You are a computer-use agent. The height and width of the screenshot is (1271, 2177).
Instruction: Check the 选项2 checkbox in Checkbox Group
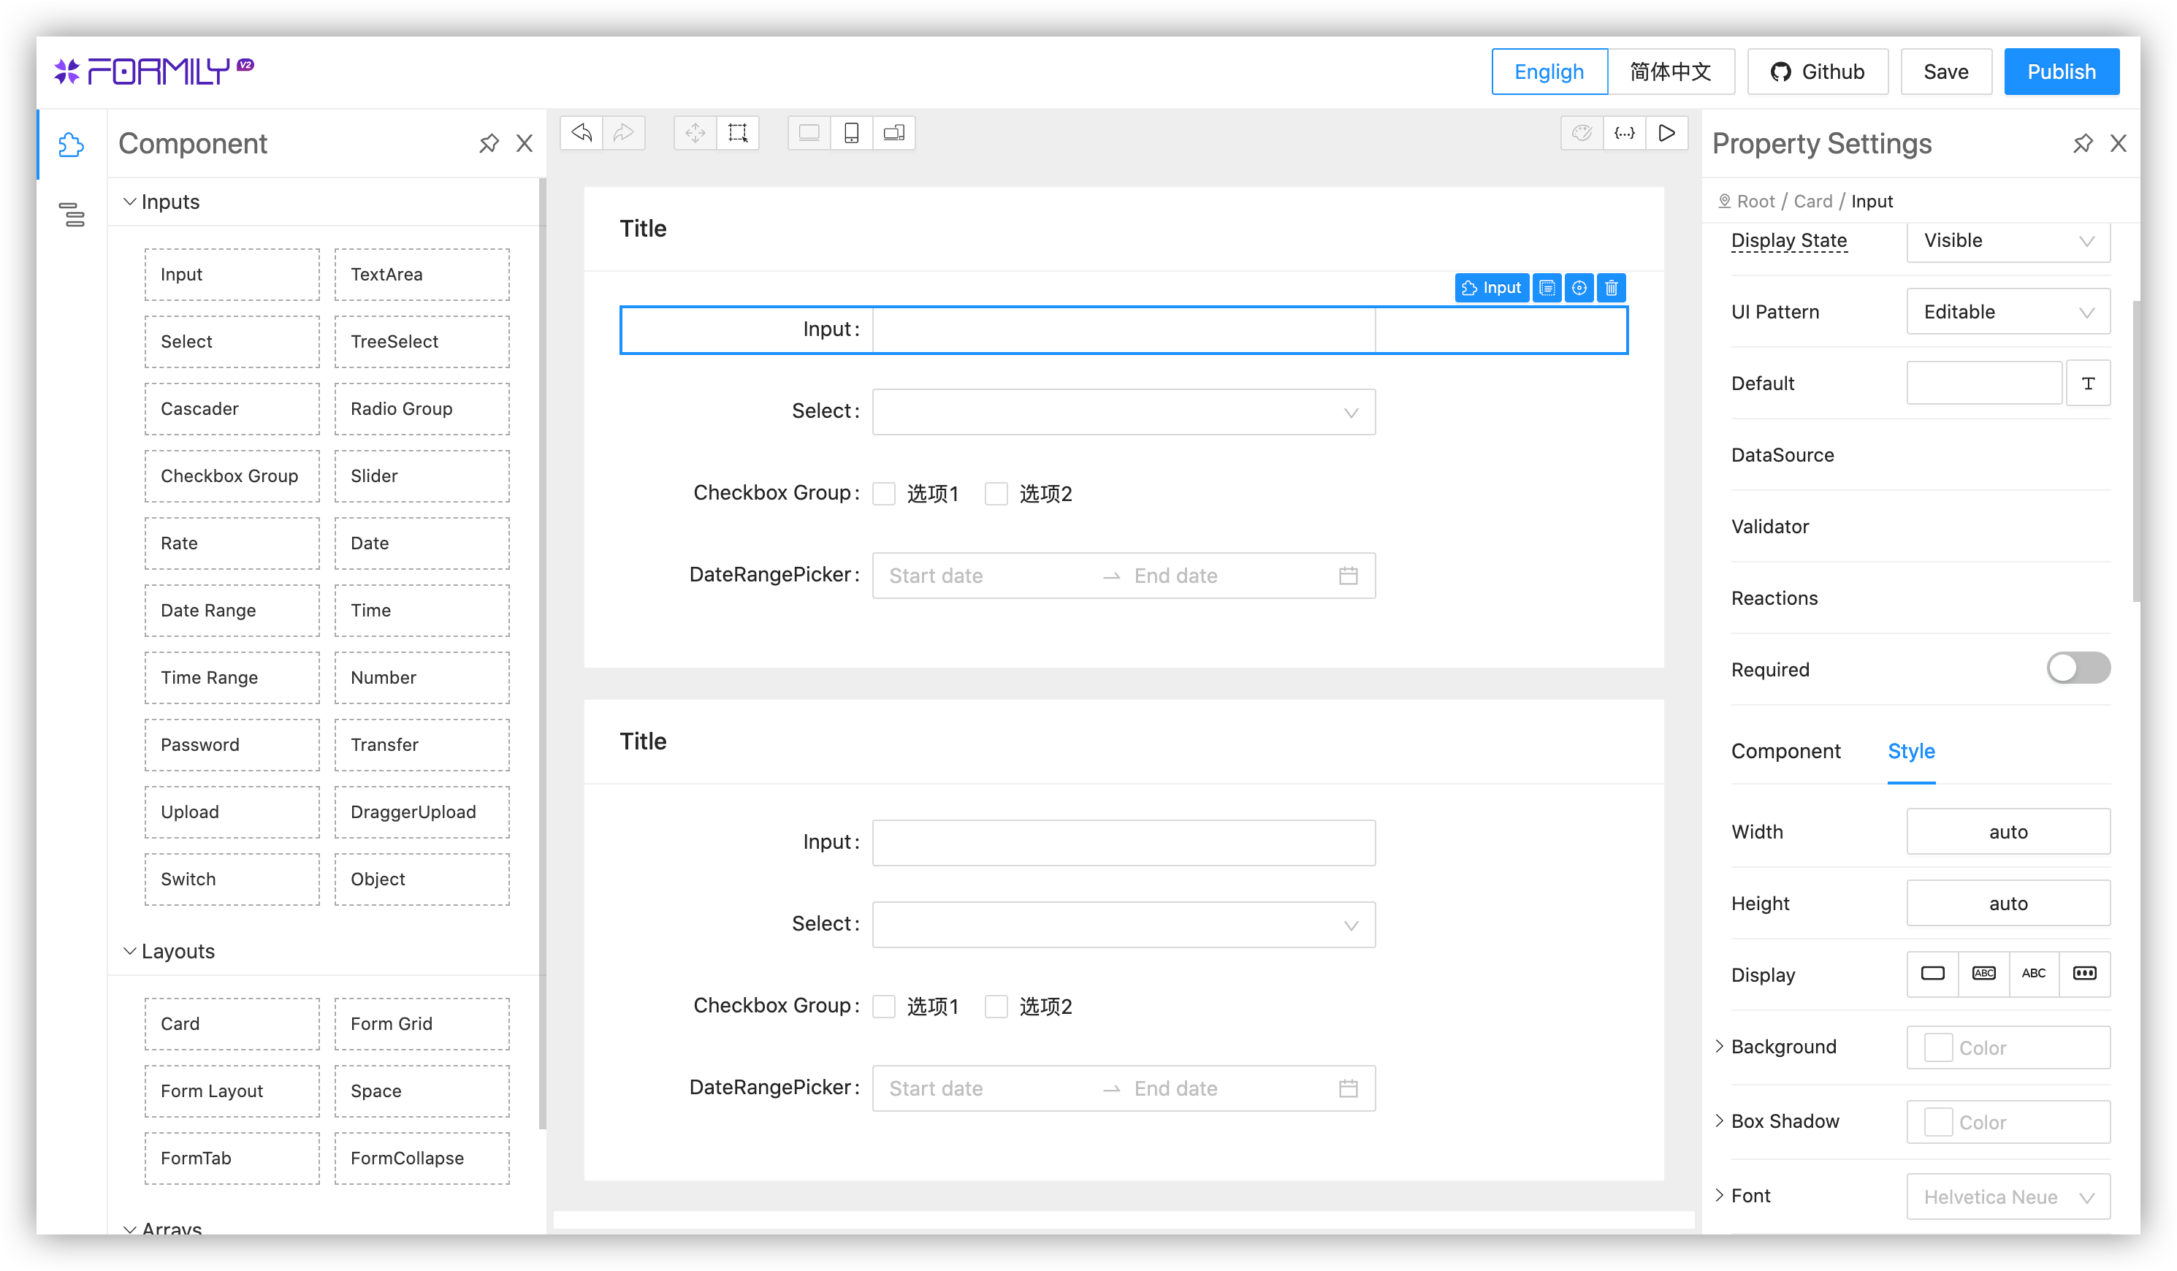(x=994, y=493)
